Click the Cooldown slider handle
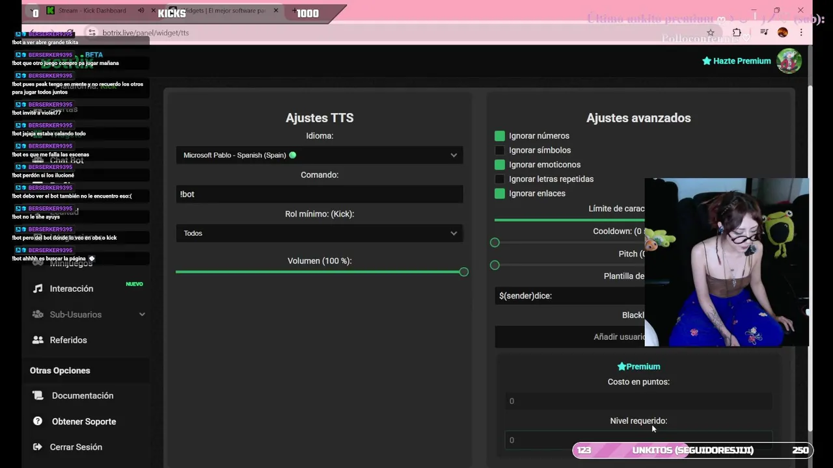Screen dimensions: 833x468 point(495,242)
